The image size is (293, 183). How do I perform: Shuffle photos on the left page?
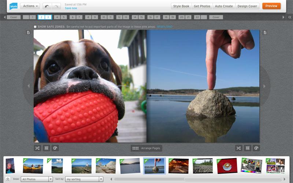pos(37,148)
